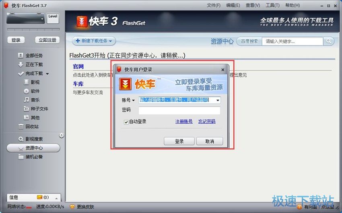This screenshot has width=342, height=213.
Task: Open the 官网 link
Action: pos(78,67)
